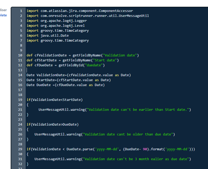The height and width of the screenshot is (169, 208).
Task: Click the if(ValidationDate<StartDate) condition
Action: point(54,100)
